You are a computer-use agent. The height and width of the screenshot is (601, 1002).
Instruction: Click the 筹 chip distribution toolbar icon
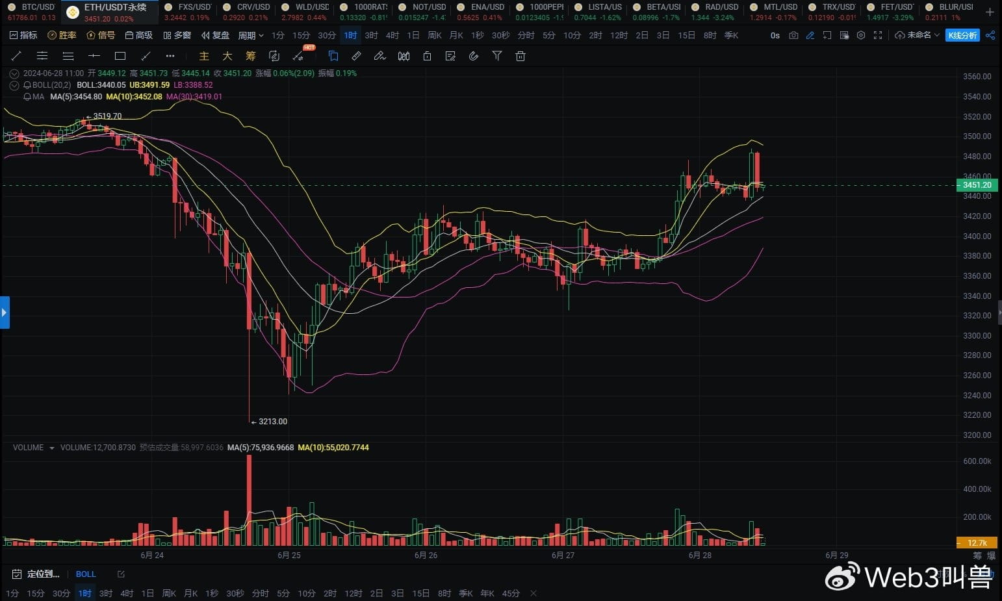click(x=251, y=56)
